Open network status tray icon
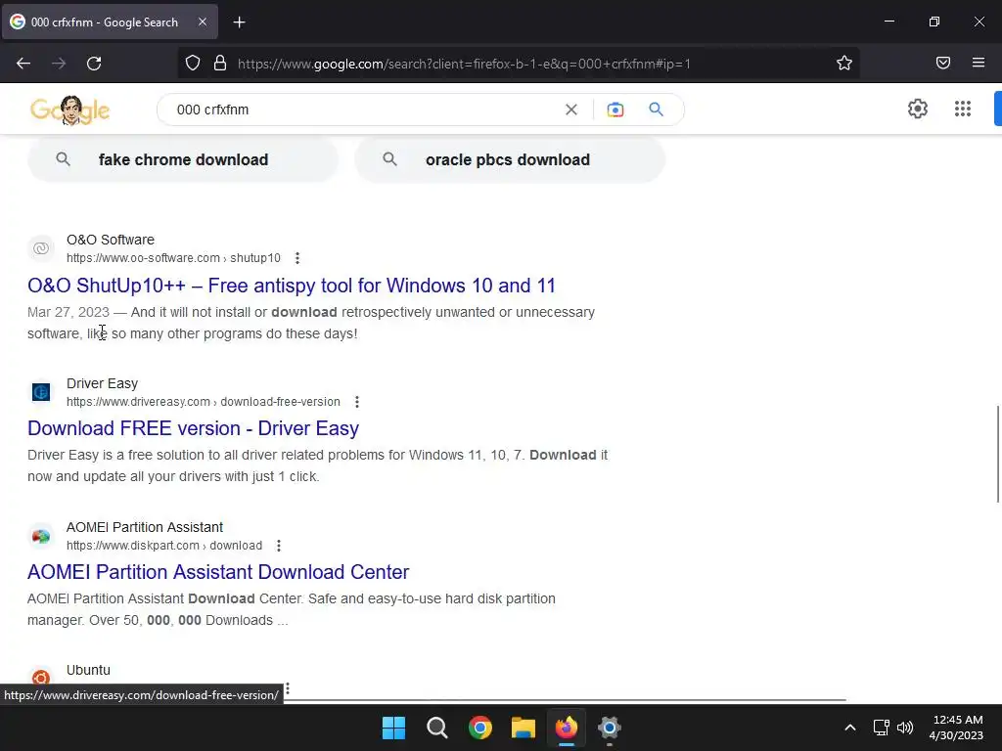 tap(882, 728)
